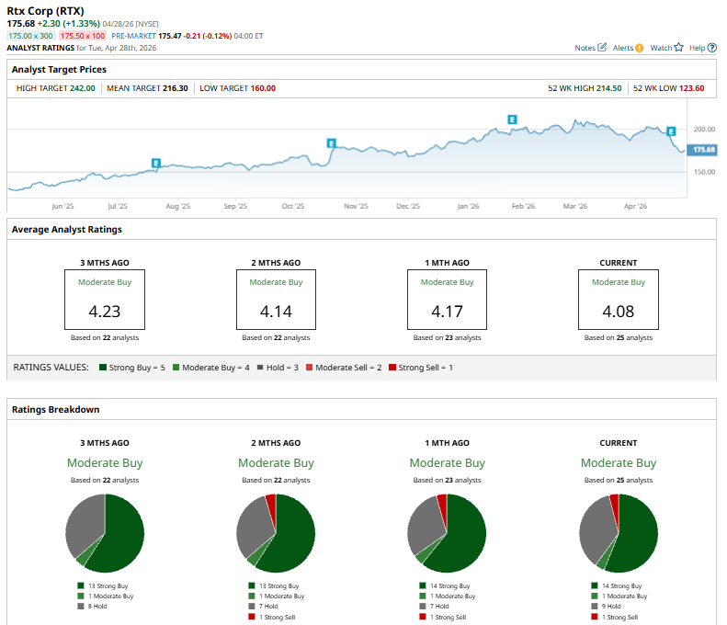Open the Notes pencil icon

pos(602,47)
